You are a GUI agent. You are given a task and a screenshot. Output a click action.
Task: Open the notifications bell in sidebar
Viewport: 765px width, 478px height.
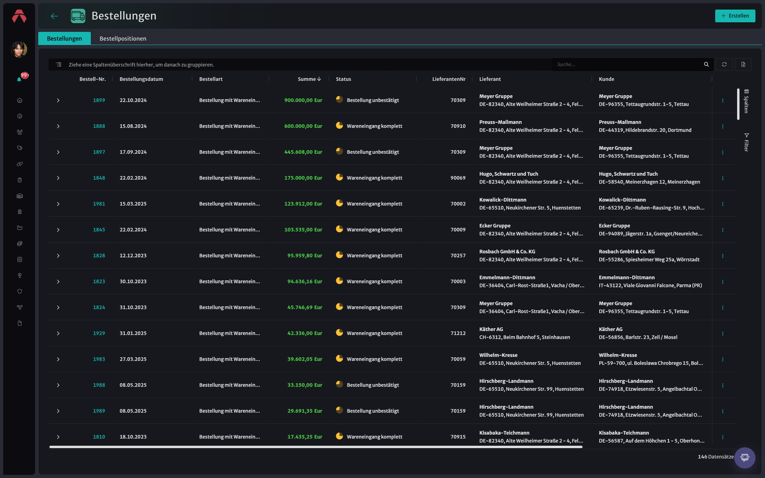pyautogui.click(x=19, y=79)
